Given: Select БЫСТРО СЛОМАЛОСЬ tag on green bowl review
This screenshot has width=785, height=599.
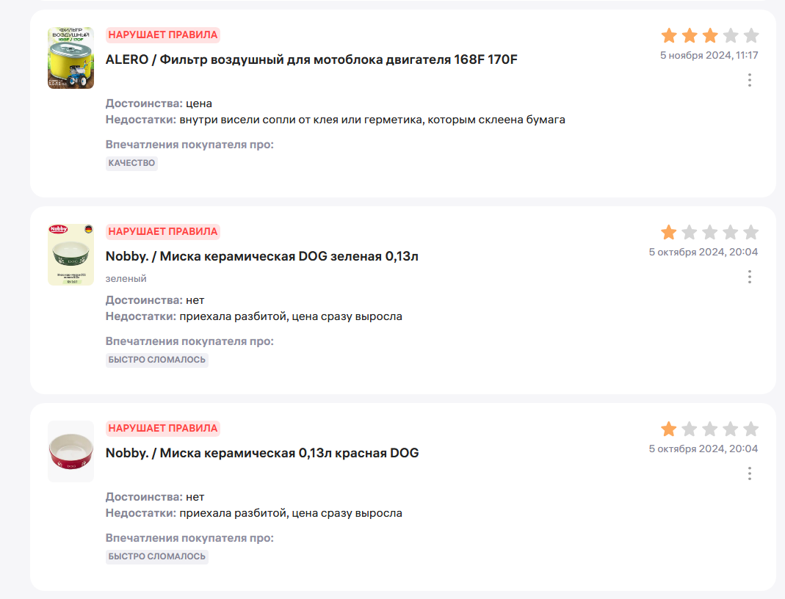Looking at the screenshot, I should tap(157, 360).
